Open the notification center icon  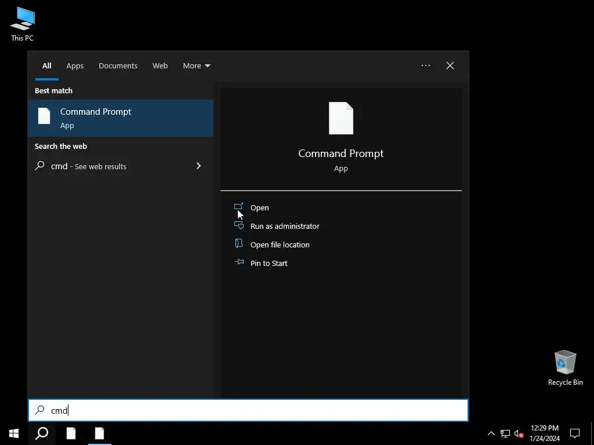575,433
